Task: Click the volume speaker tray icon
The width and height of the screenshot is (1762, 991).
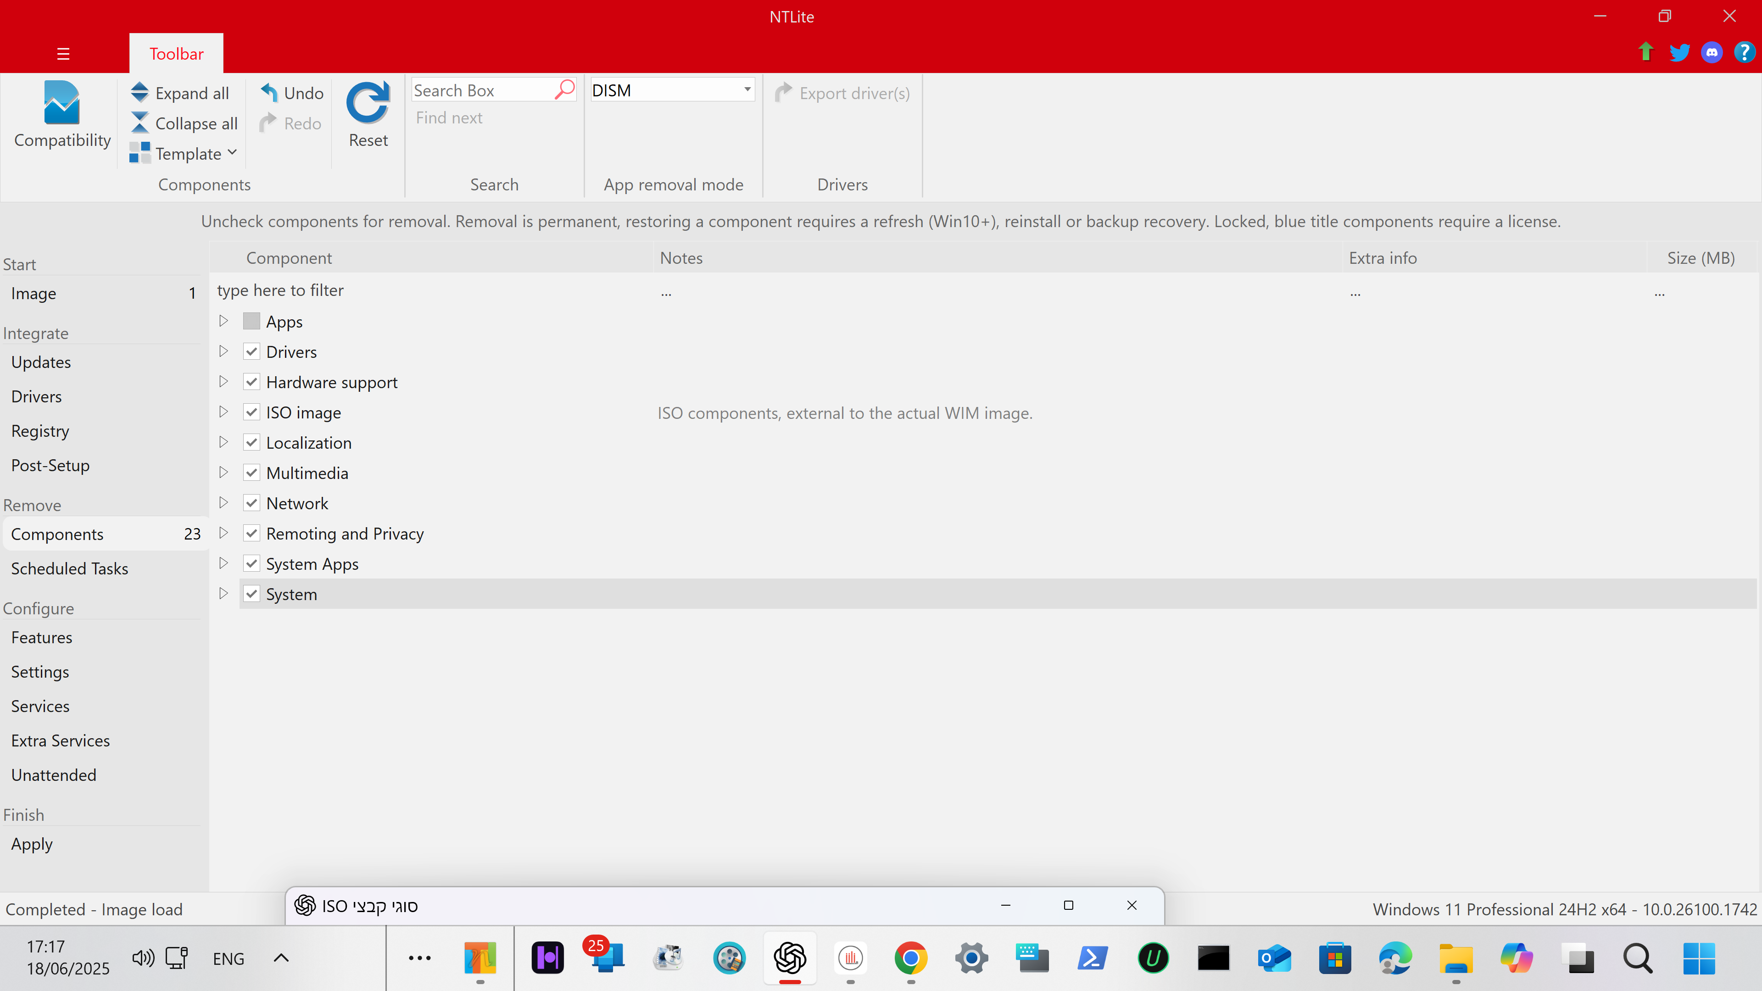Action: (x=143, y=958)
